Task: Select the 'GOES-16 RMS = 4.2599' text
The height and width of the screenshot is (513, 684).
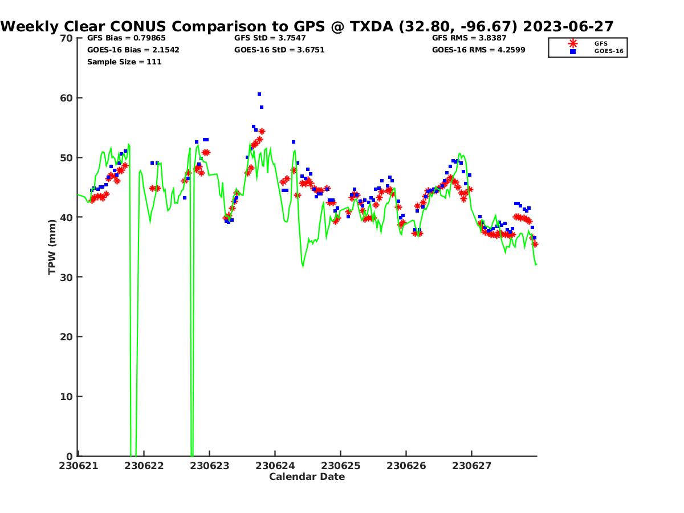Action: click(x=479, y=50)
